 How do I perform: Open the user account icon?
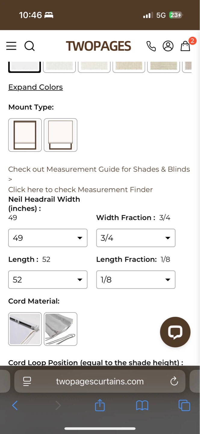(x=168, y=46)
